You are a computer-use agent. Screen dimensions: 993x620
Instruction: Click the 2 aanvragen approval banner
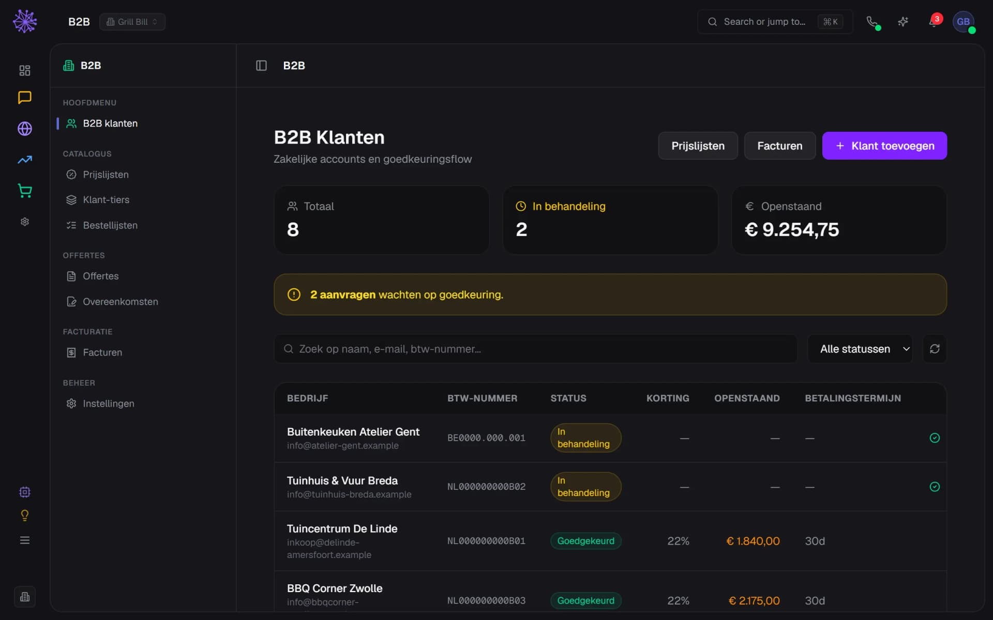(x=610, y=295)
